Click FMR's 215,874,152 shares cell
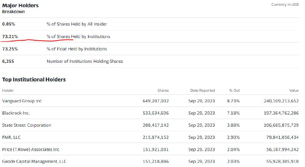 point(156,137)
